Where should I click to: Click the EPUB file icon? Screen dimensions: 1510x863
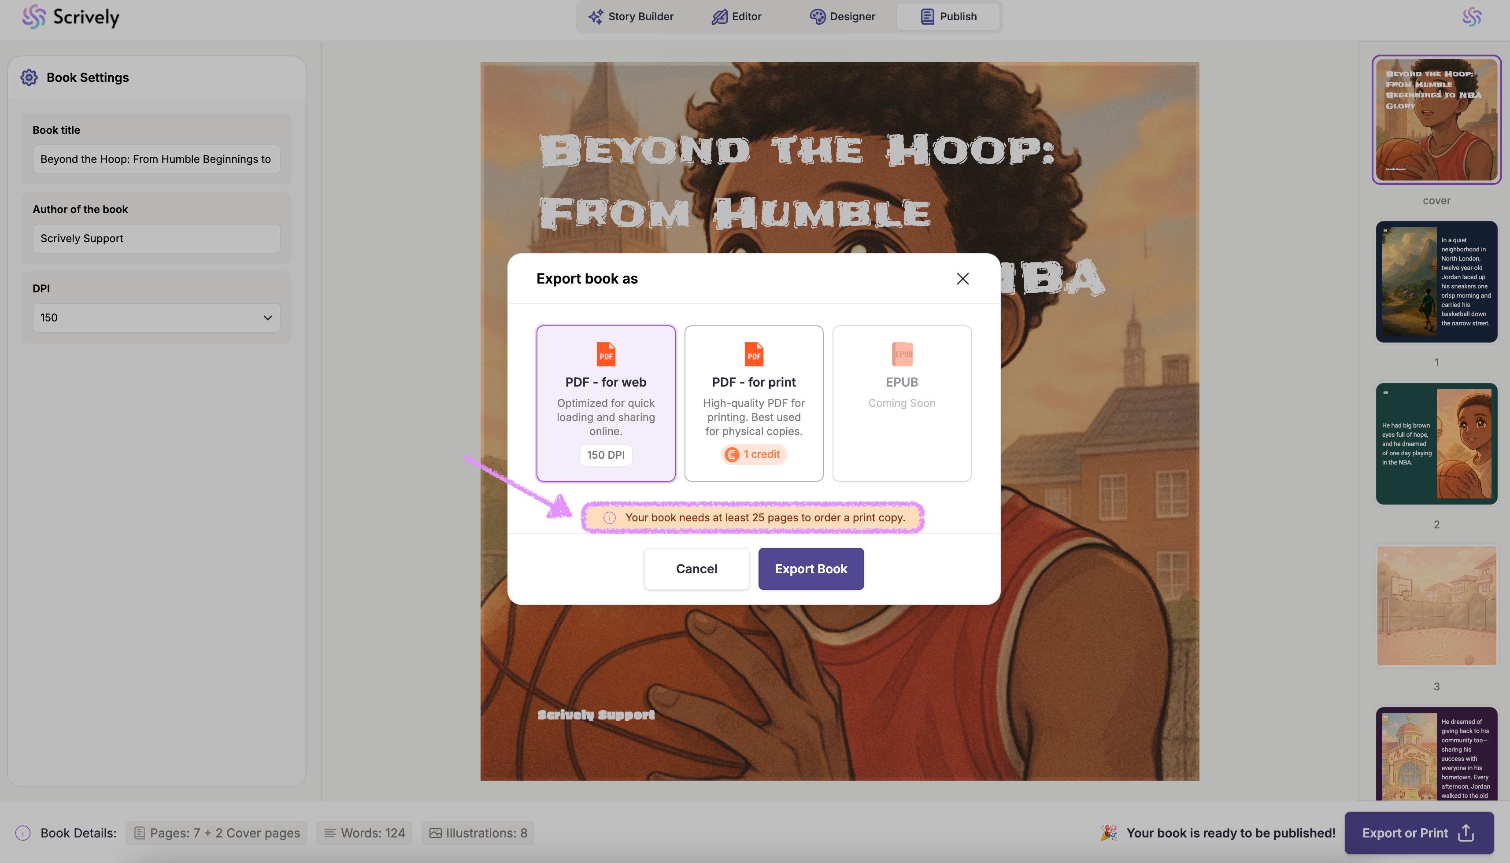pyautogui.click(x=902, y=354)
